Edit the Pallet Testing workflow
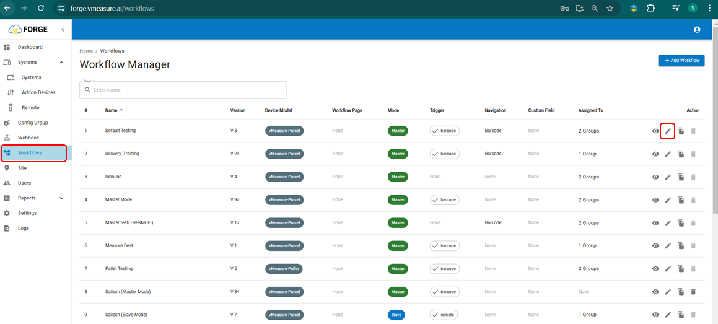Viewport: 718px width, 324px height. [x=668, y=269]
